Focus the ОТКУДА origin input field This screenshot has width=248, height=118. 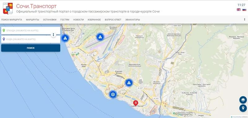(x=31, y=30)
